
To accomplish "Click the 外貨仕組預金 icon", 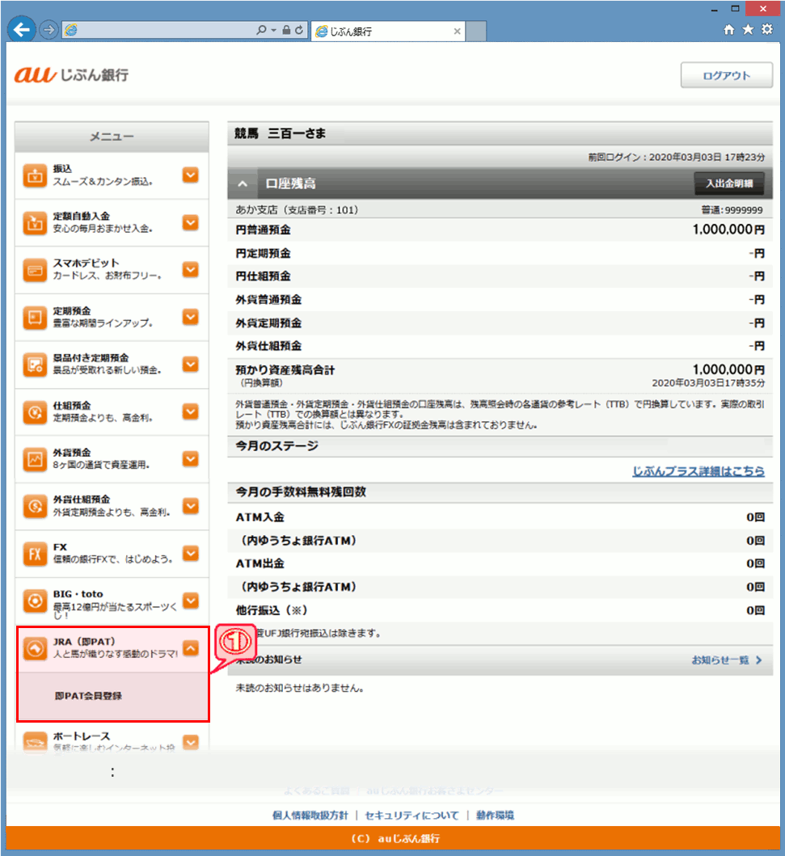I will pos(35,507).
